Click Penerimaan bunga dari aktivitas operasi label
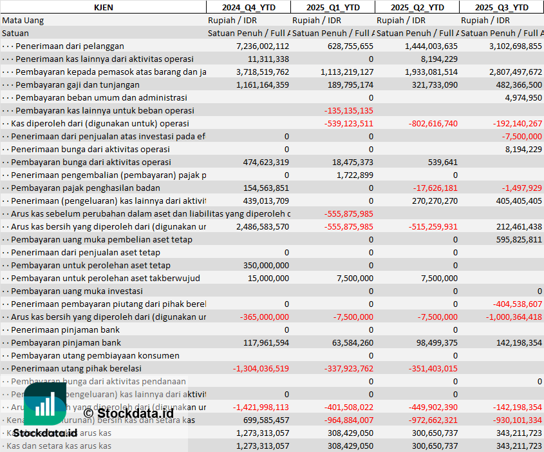The width and height of the screenshot is (544, 452). coord(90,150)
